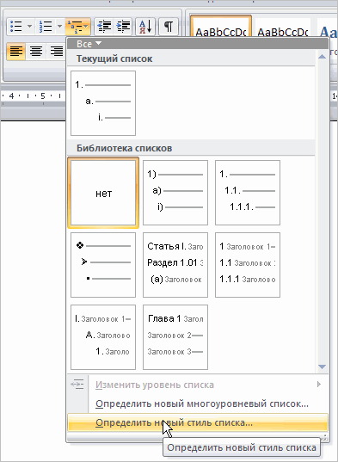
Task: Click the 'Текущий список' header
Action: point(114,59)
